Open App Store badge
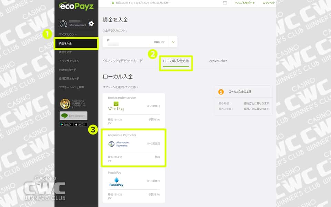331x207 pixels. (80, 125)
